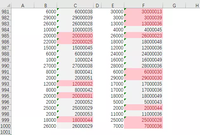Select column G header
This screenshot has width=200, height=135.
coord(174,5)
